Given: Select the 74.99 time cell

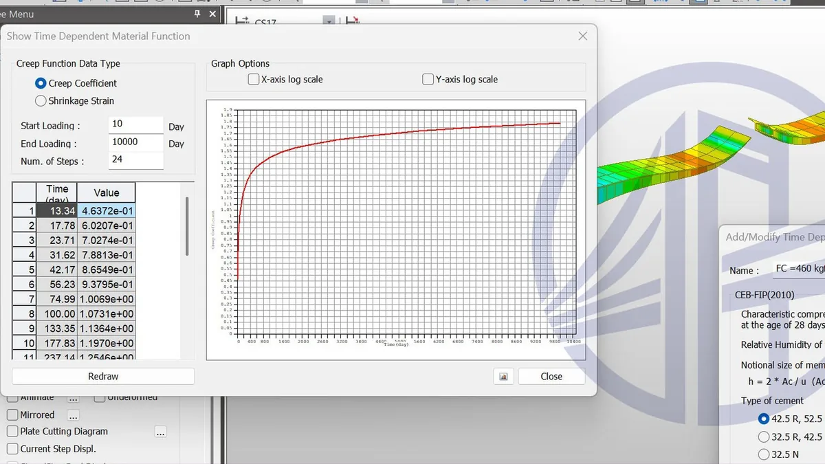Looking at the screenshot, I should [57, 299].
